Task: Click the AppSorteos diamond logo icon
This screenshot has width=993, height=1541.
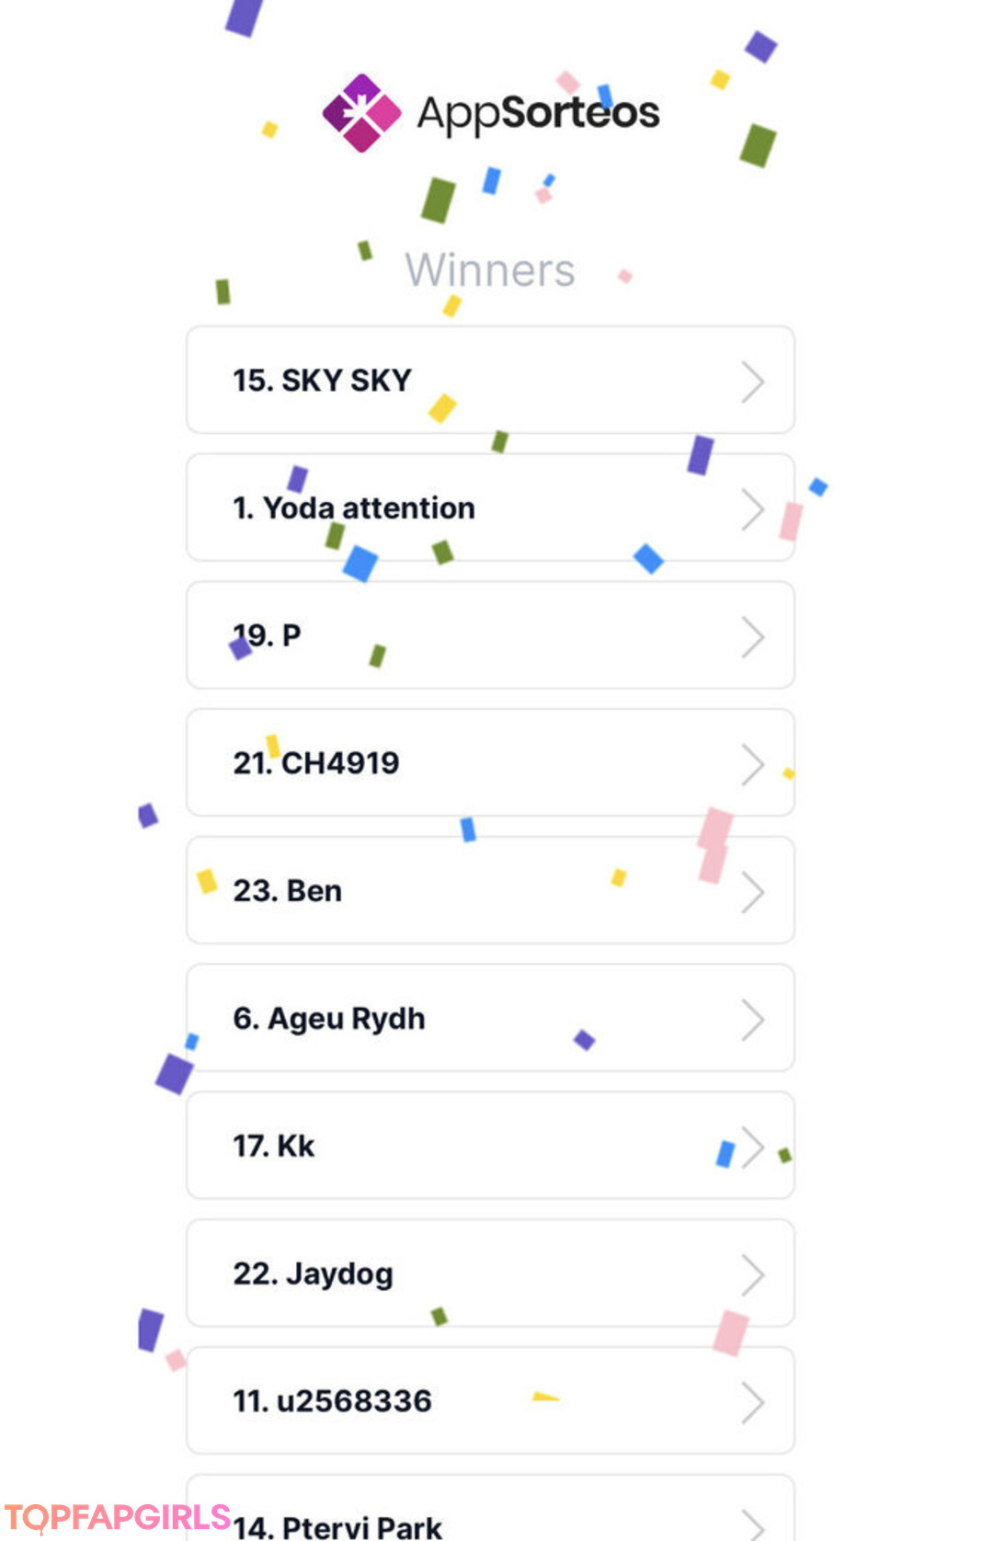Action: click(361, 113)
